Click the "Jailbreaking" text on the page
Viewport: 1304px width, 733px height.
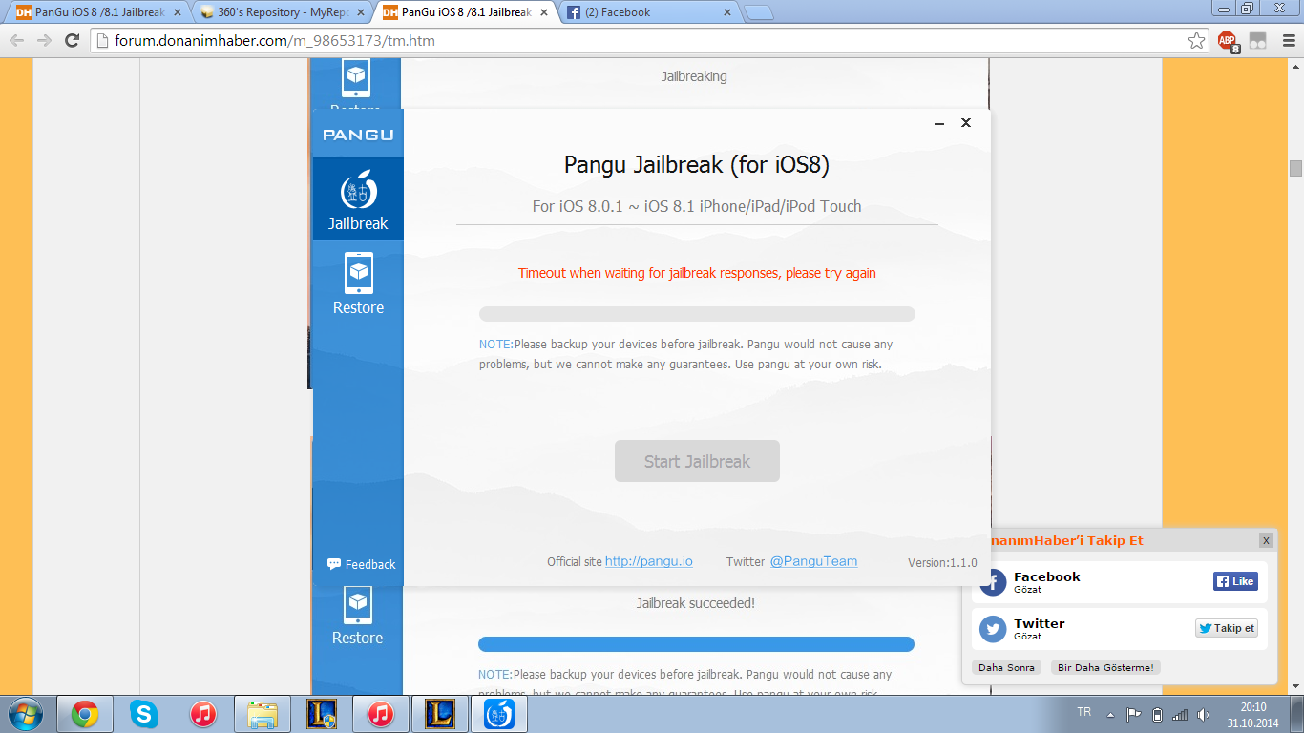(x=694, y=76)
